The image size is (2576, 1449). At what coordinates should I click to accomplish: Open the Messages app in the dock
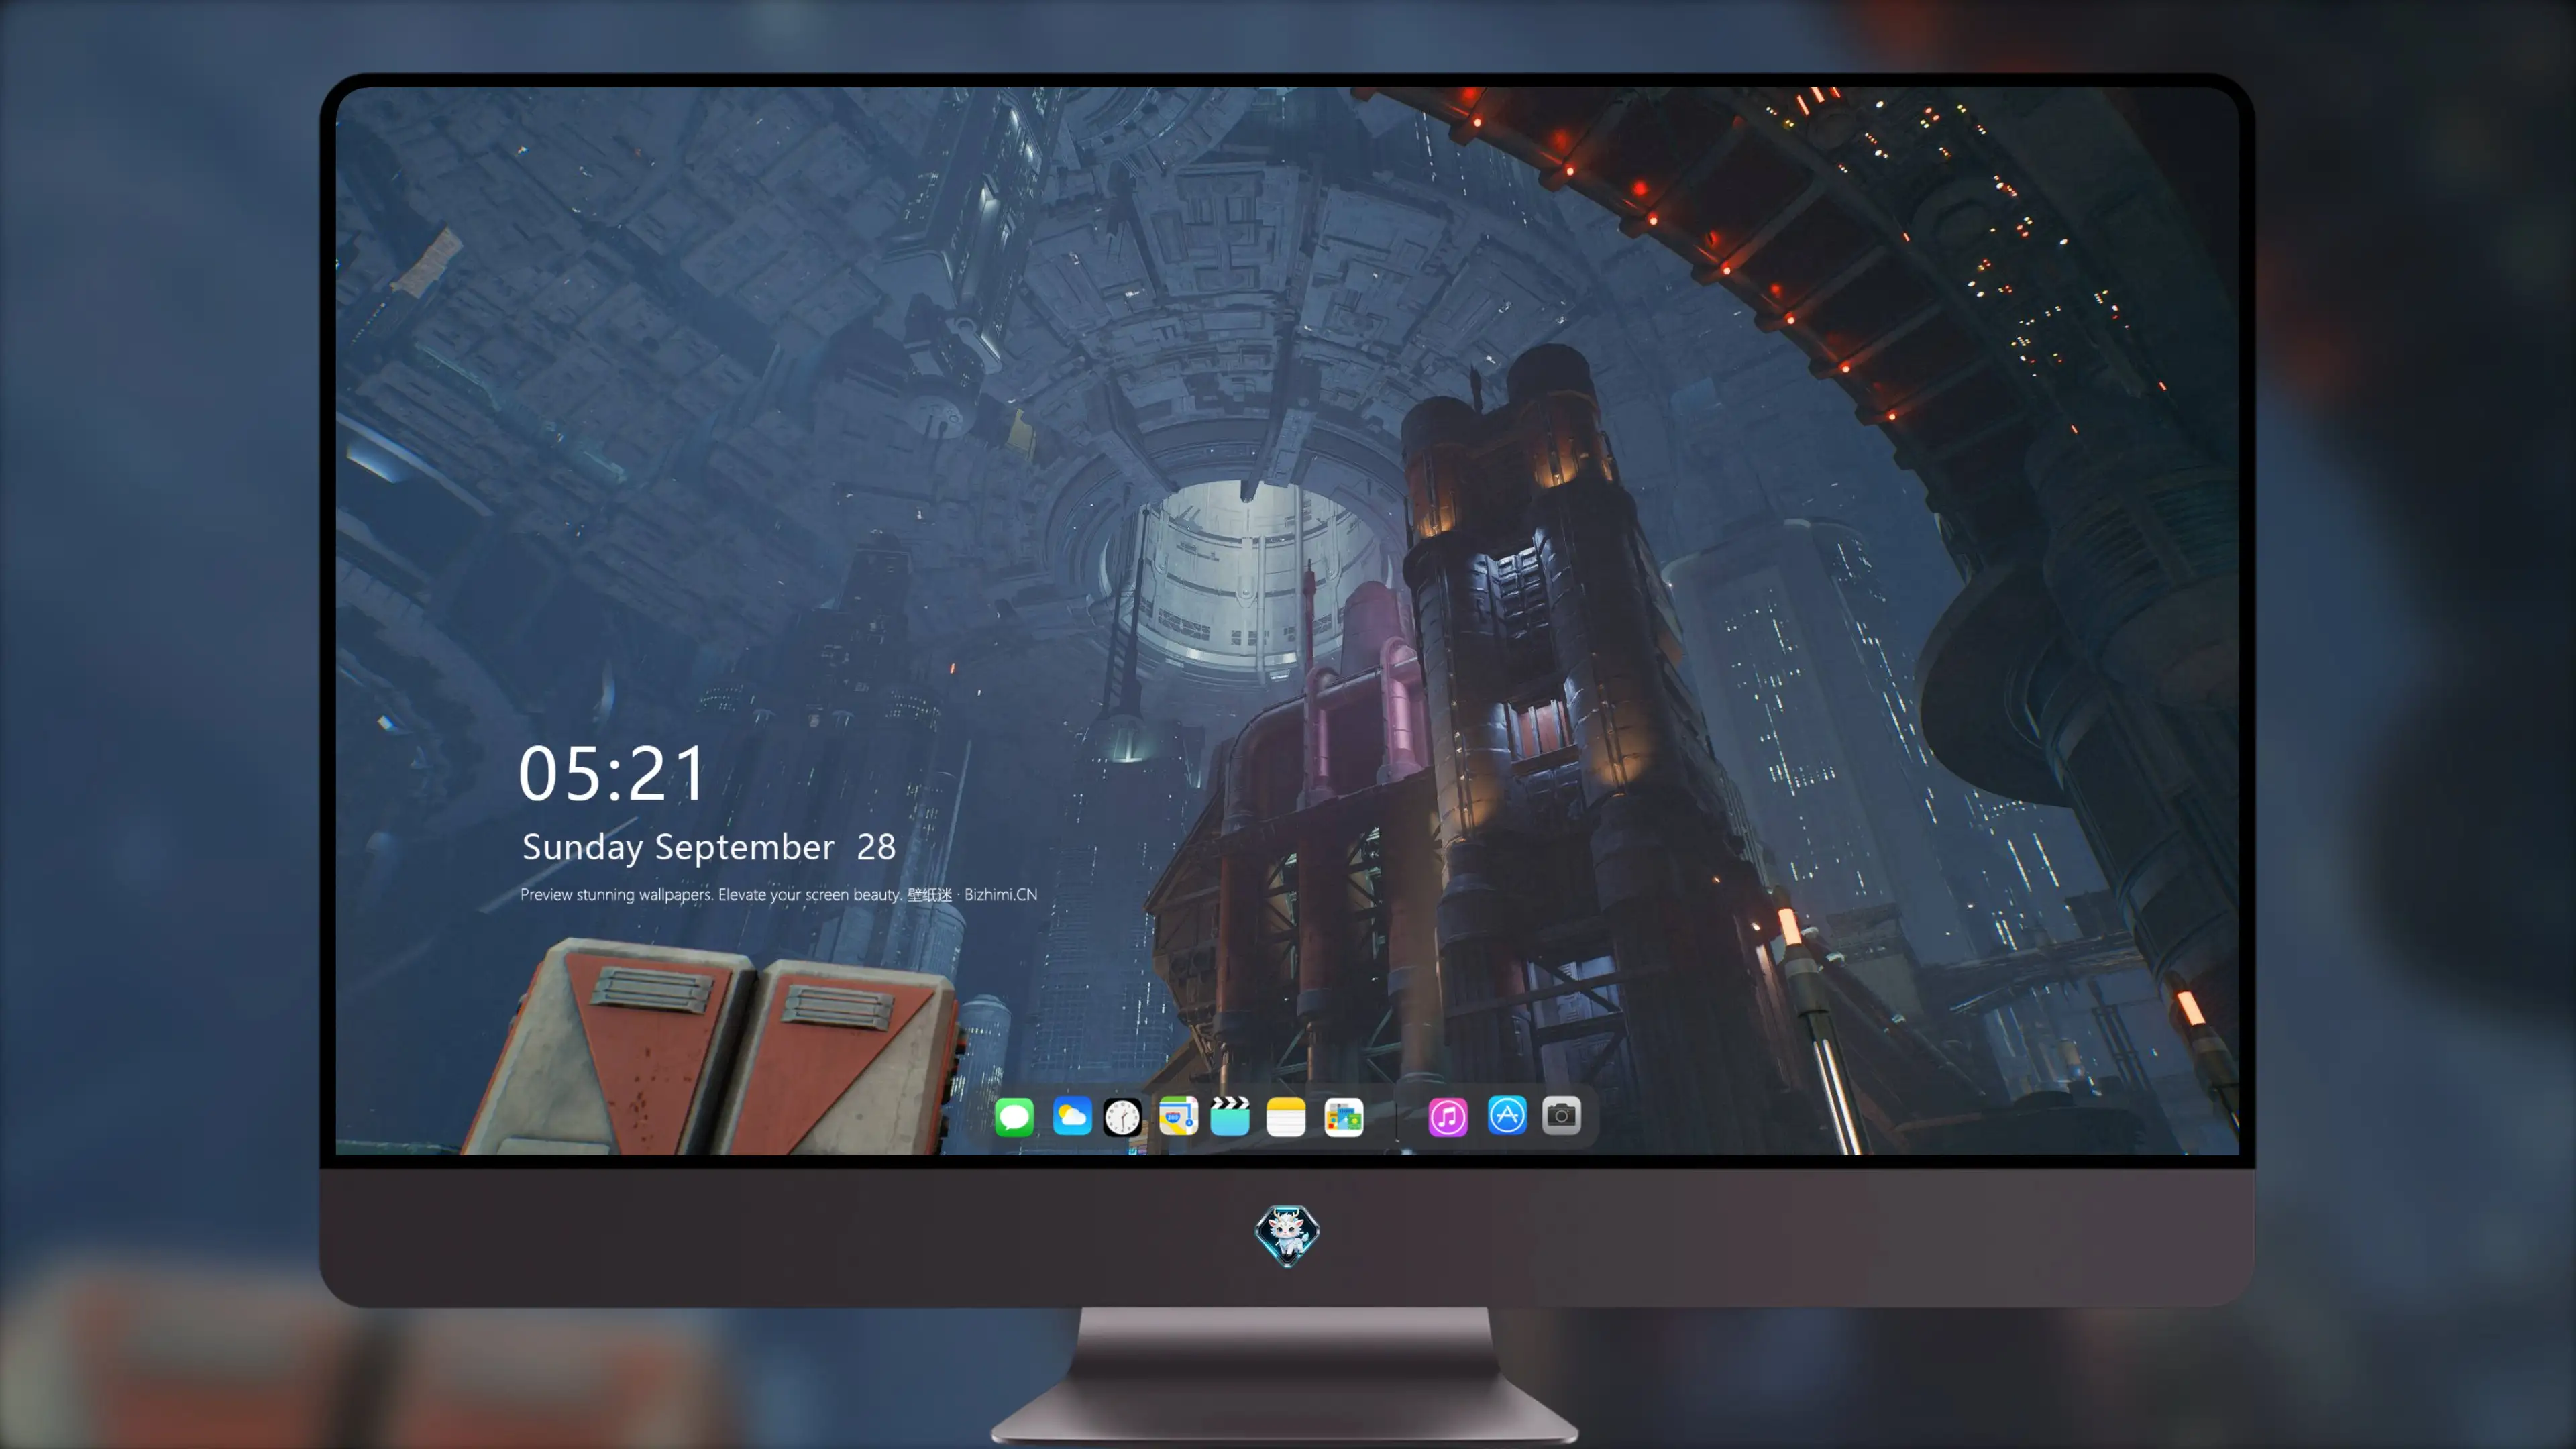click(x=1014, y=1116)
